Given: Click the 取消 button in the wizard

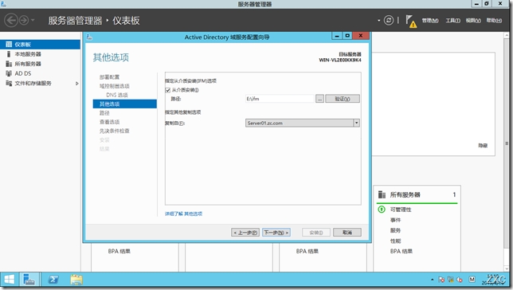Looking at the screenshot, I should tap(347, 233).
